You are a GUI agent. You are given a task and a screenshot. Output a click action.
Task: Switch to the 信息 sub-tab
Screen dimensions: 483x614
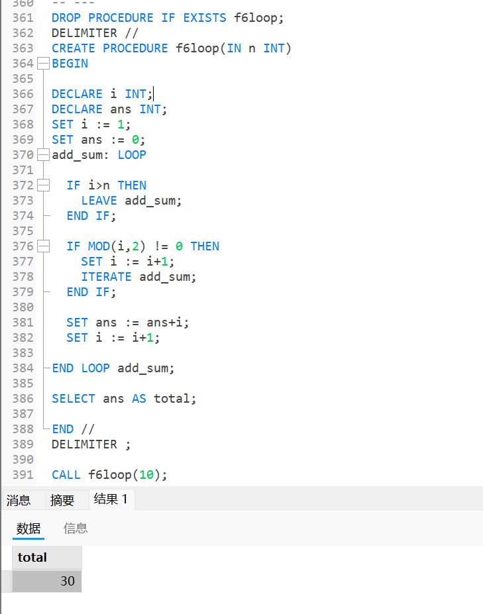pos(76,528)
